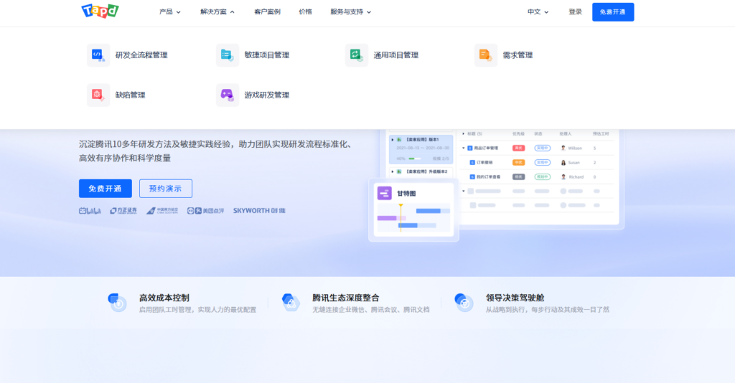
Task: Click the 预约演示 button
Action: [166, 189]
